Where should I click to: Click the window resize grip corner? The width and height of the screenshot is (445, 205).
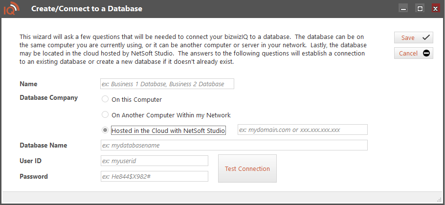click(x=439, y=199)
